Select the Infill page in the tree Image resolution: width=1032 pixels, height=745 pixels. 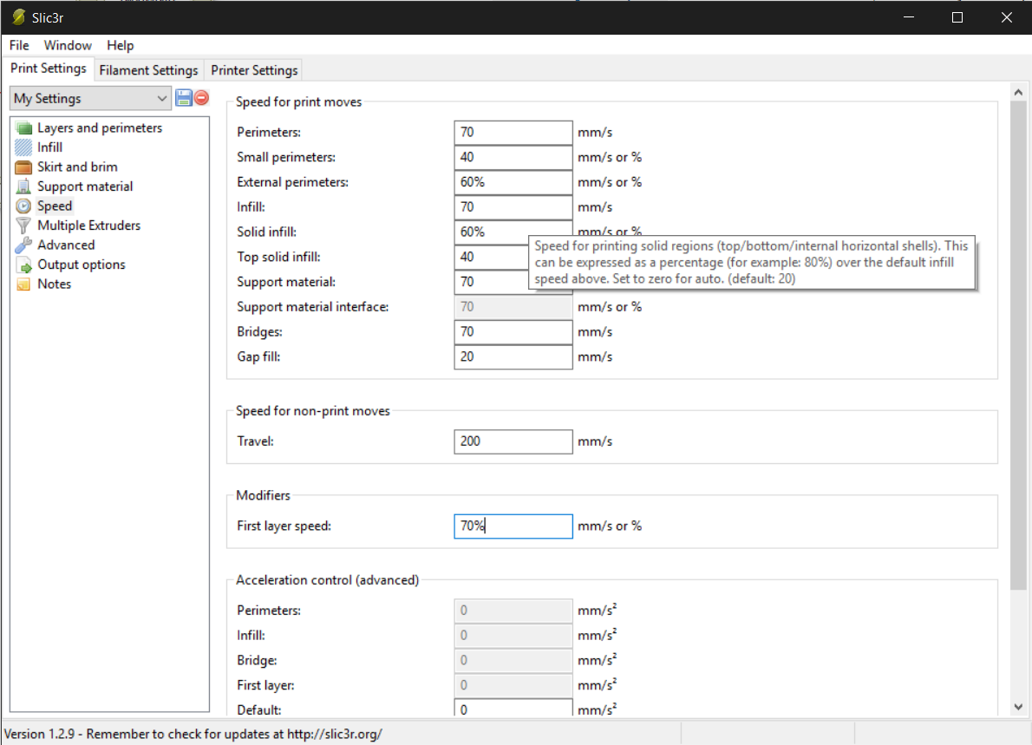click(x=50, y=147)
